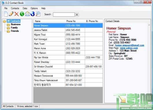153x110 pixels.
Task: Click the All Contacts folder icon
Action: point(5,21)
